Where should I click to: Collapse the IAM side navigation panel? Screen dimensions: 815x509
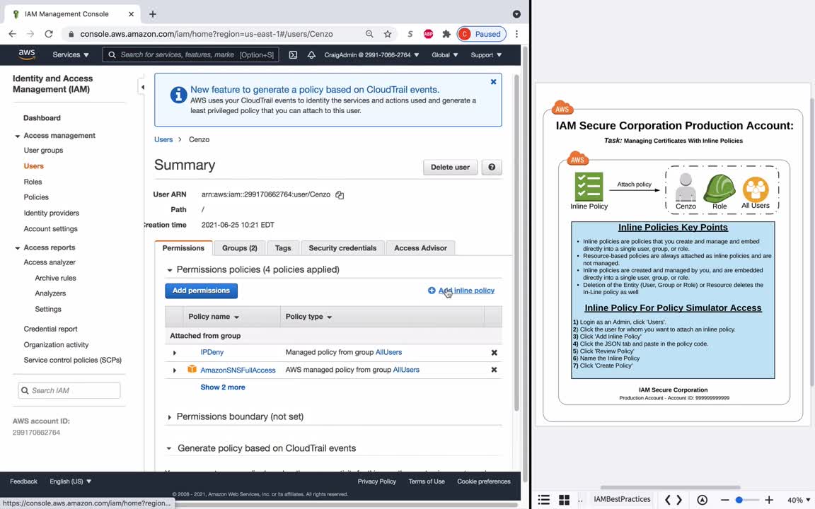click(x=142, y=87)
